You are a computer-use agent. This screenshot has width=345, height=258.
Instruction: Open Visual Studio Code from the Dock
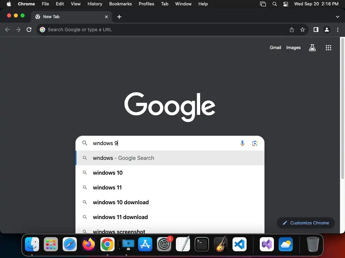[x=240, y=244]
